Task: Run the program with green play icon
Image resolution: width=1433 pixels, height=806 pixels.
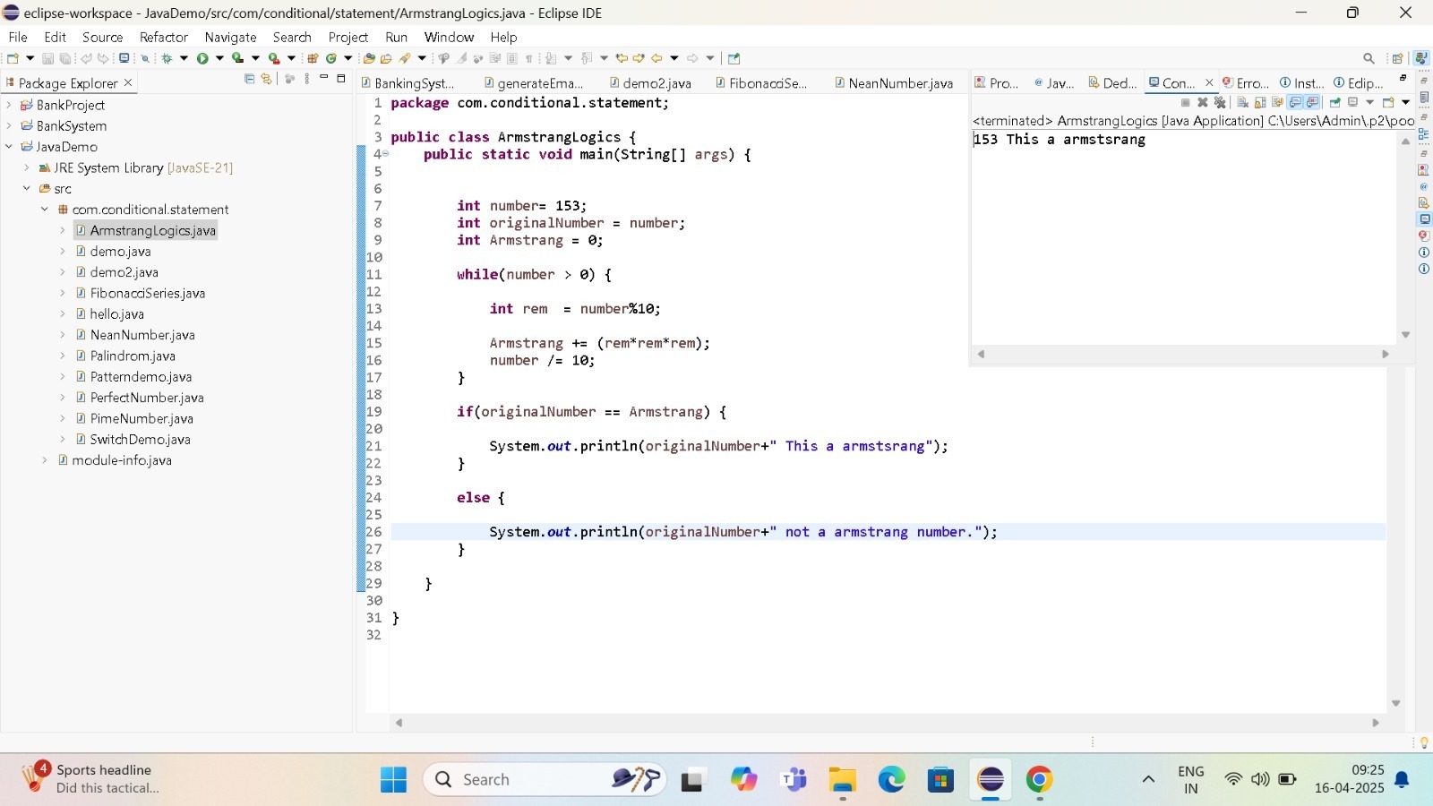Action: 202,58
